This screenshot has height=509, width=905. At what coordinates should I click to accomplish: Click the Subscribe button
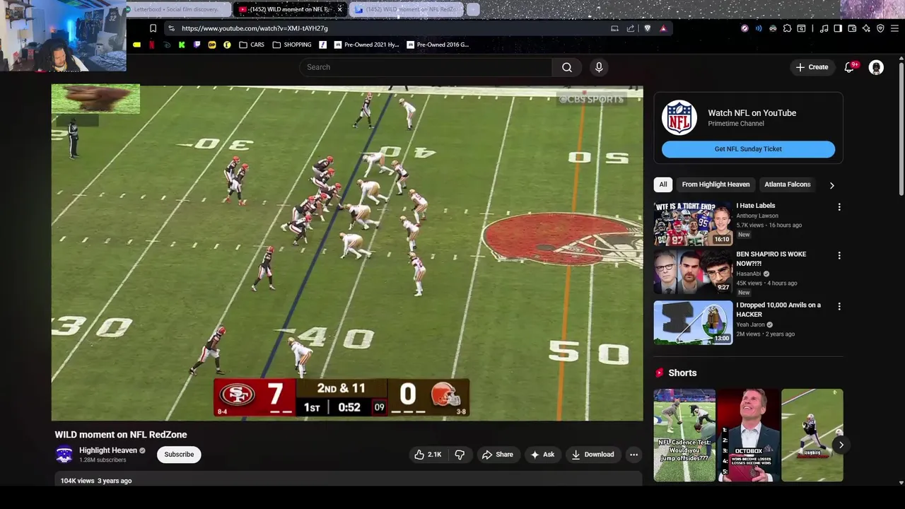click(179, 455)
